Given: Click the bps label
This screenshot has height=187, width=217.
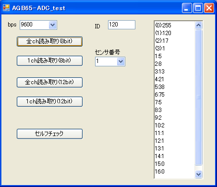Looking at the screenshot, I should pos(12,25).
